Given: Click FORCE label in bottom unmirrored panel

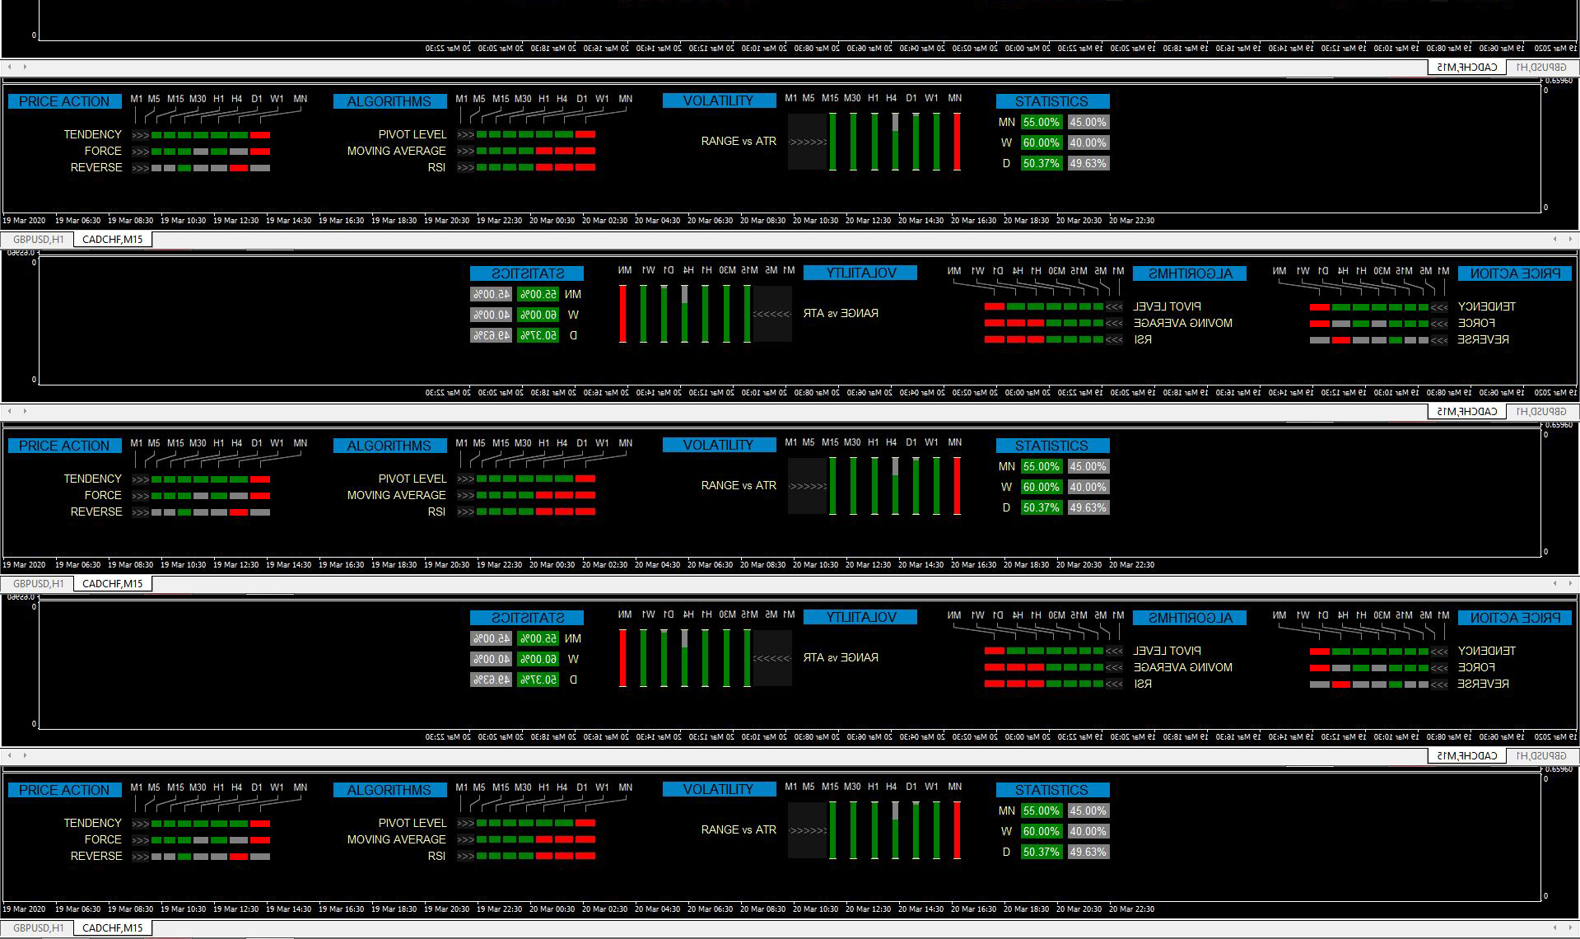Looking at the screenshot, I should tap(102, 839).
